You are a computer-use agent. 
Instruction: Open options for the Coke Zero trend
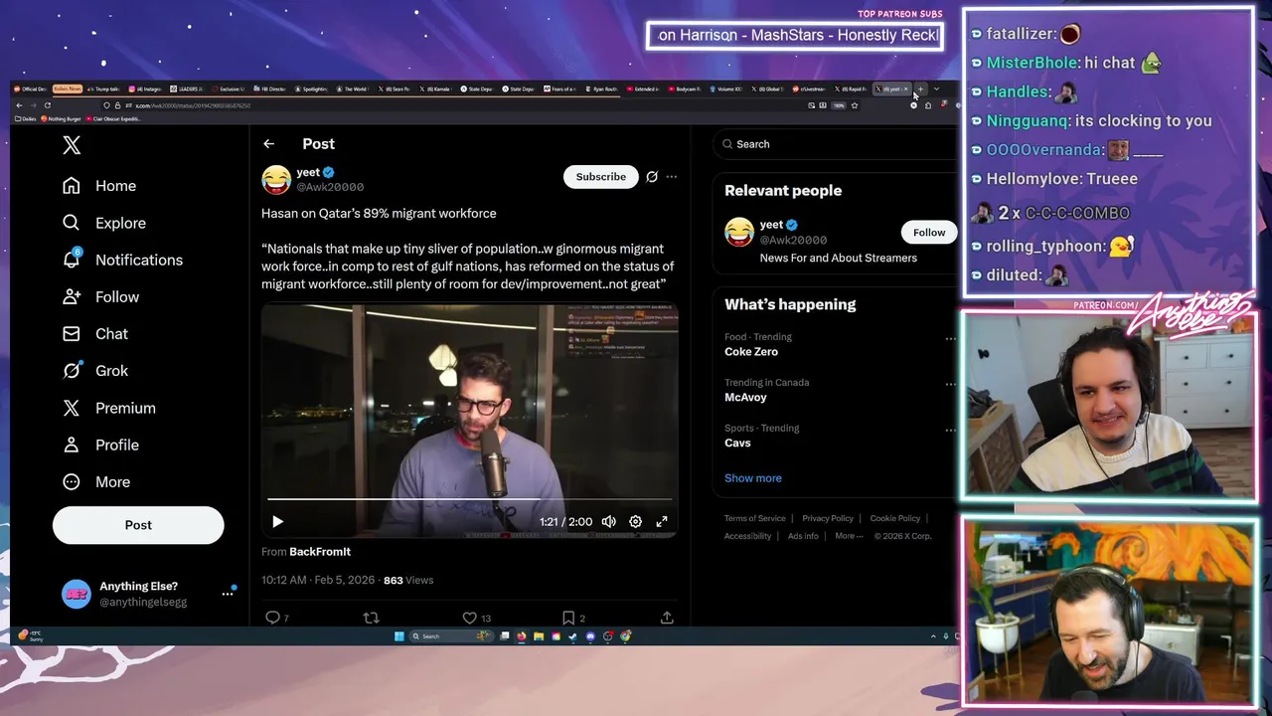tap(950, 339)
